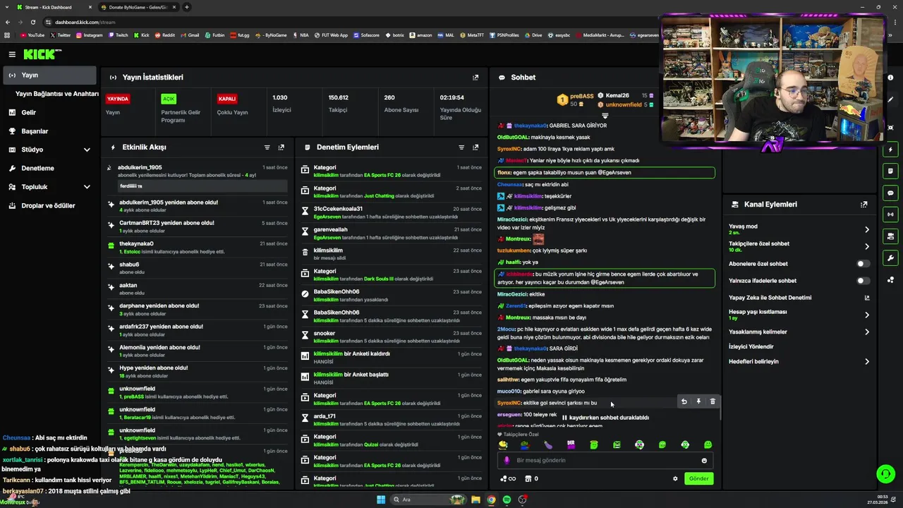Viewport: 903px width, 508px height.
Task: Open the Sofascore bookmark
Action: tap(366, 35)
